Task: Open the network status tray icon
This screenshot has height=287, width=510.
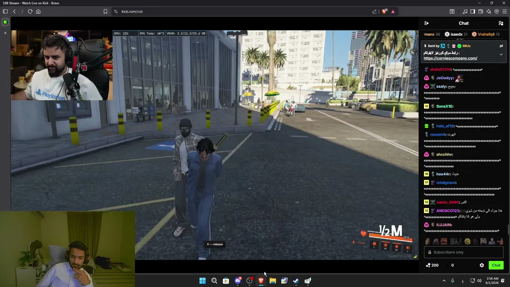Action: pos(473,281)
